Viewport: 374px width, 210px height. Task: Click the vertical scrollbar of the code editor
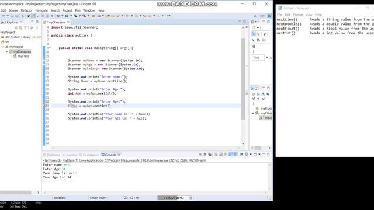coord(243,79)
